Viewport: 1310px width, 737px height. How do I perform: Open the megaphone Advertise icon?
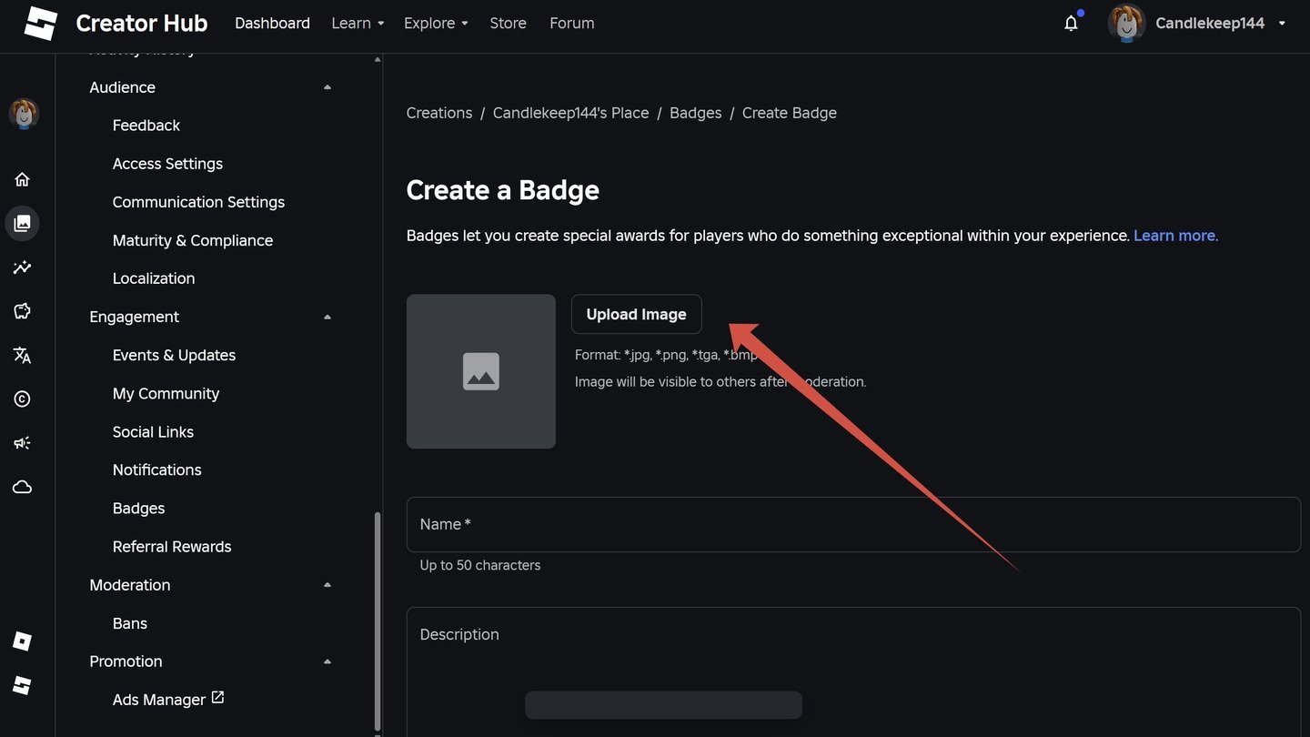pyautogui.click(x=23, y=443)
